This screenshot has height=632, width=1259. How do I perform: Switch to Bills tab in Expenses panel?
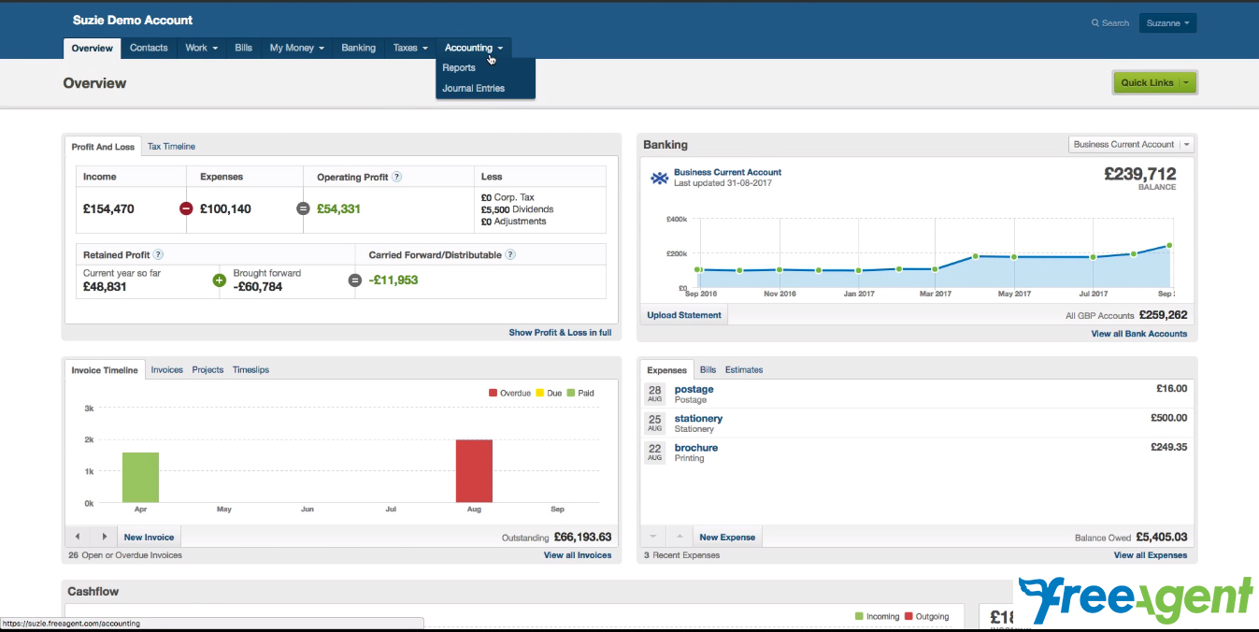[708, 369]
